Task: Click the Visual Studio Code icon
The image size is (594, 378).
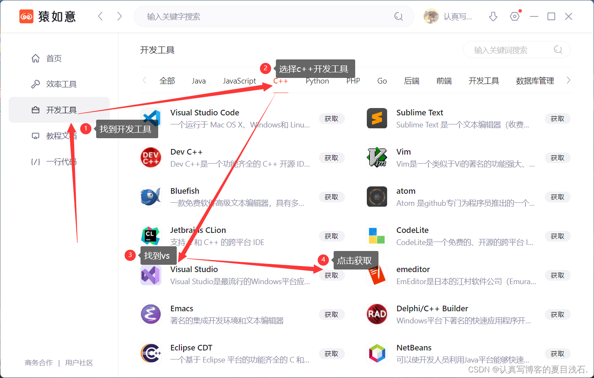Action: [x=151, y=118]
